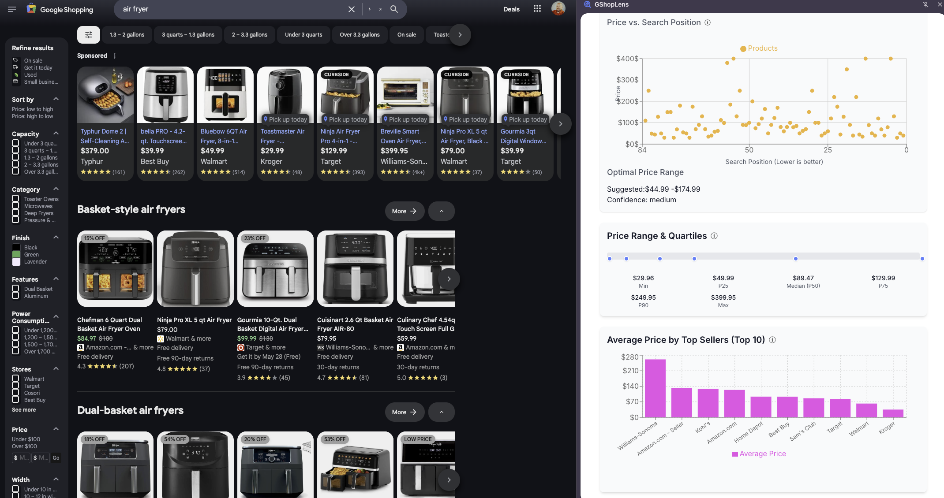
Task: Select the Under 3 quarts chip
Action: (303, 35)
